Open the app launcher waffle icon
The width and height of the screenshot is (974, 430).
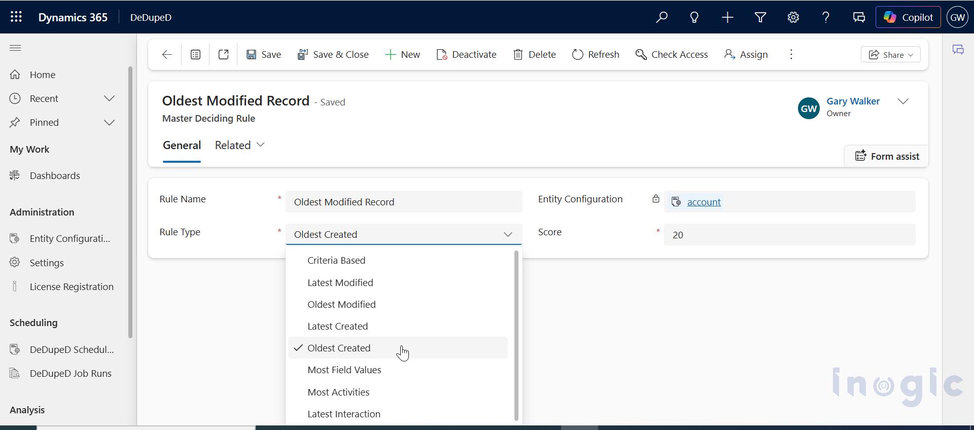(x=16, y=17)
